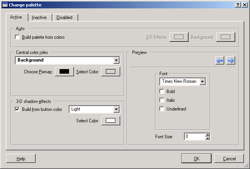Check the Italic font option
This screenshot has height=169, width=250.
point(162,100)
